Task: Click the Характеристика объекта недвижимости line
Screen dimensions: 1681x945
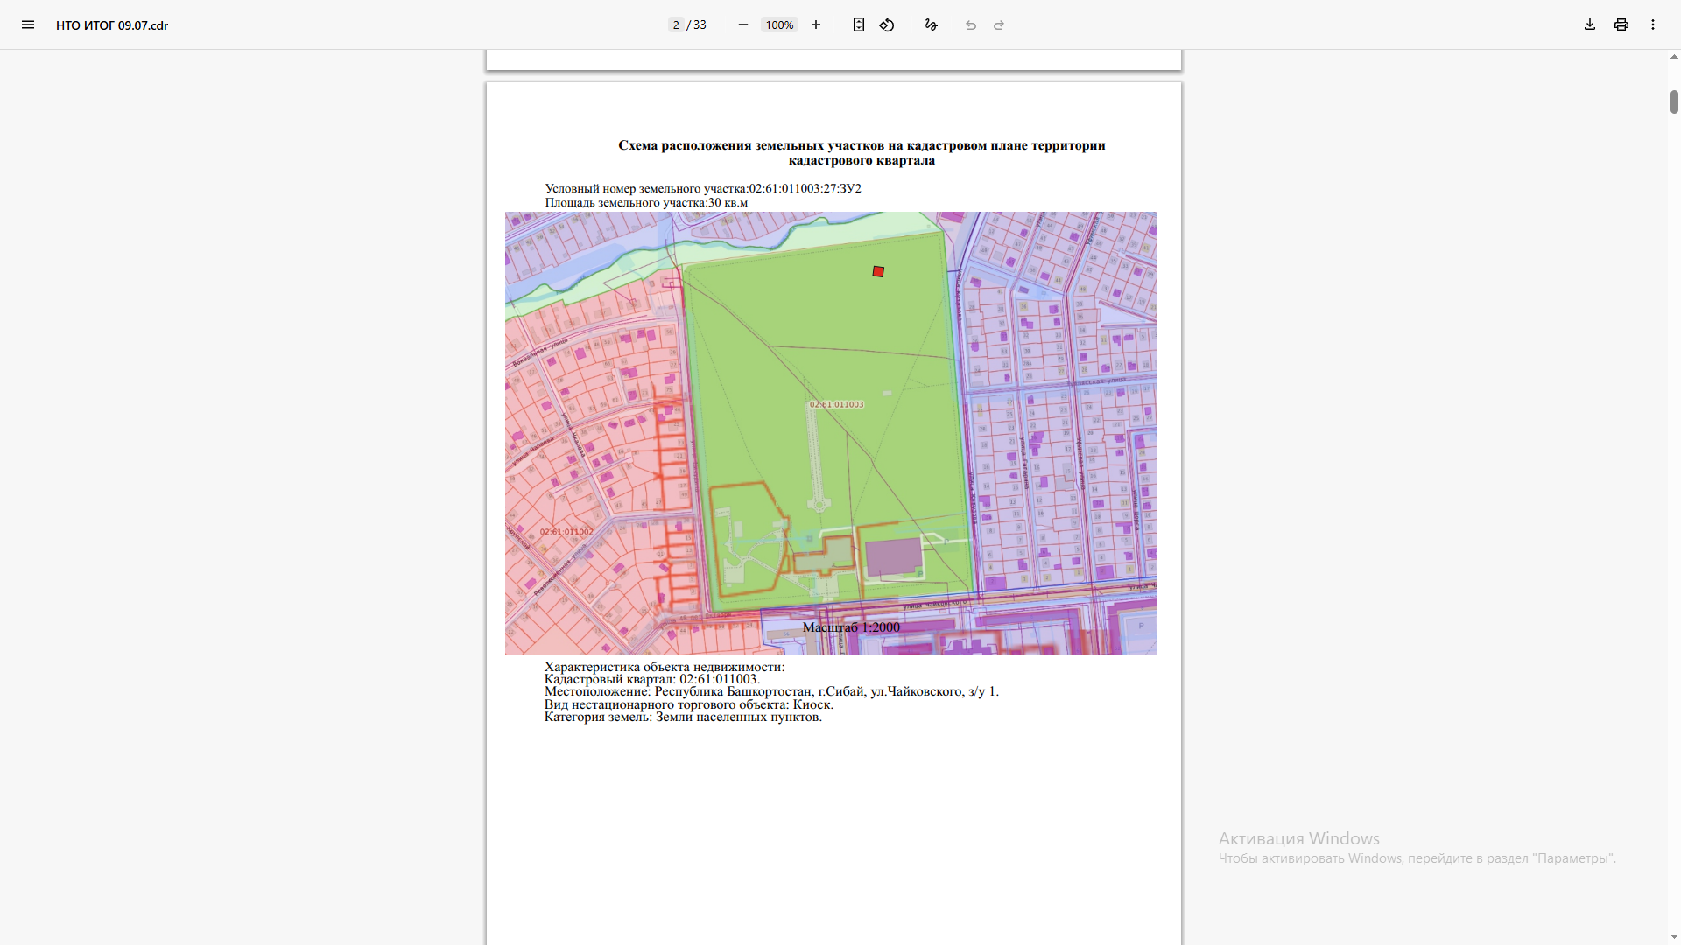Action: (665, 667)
